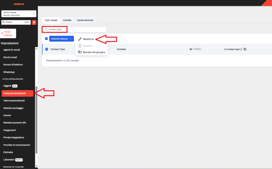Open the Campi eliminati tab
The height and width of the screenshot is (169, 272).
[85, 20]
